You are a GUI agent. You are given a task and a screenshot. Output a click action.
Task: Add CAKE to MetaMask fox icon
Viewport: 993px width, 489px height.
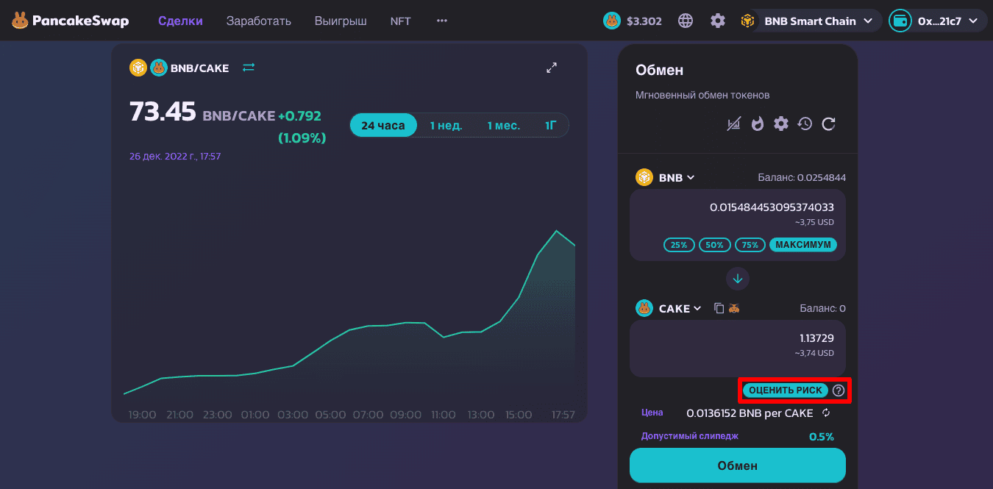click(x=734, y=309)
